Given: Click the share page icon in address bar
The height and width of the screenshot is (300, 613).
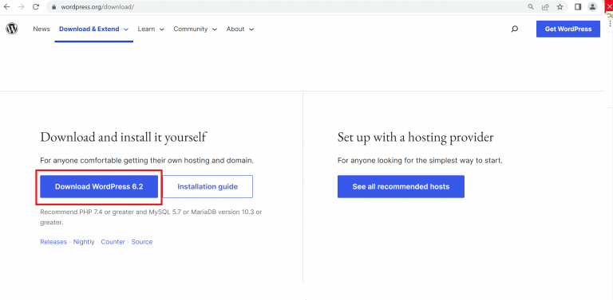Looking at the screenshot, I should (545, 6).
